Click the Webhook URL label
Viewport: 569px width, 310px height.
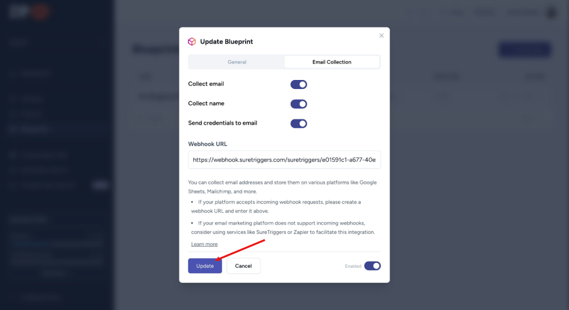(x=208, y=144)
